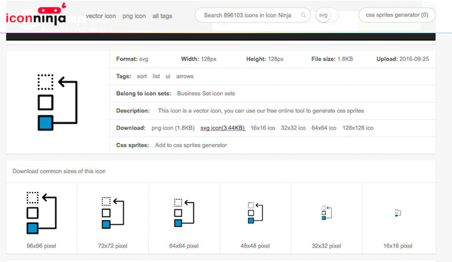Download the 32x32 ico file
Viewport: 452px width, 262px height.
click(293, 128)
